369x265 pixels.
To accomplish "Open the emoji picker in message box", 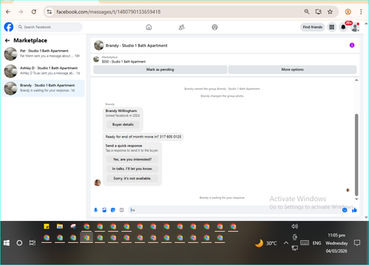I will tap(345, 210).
